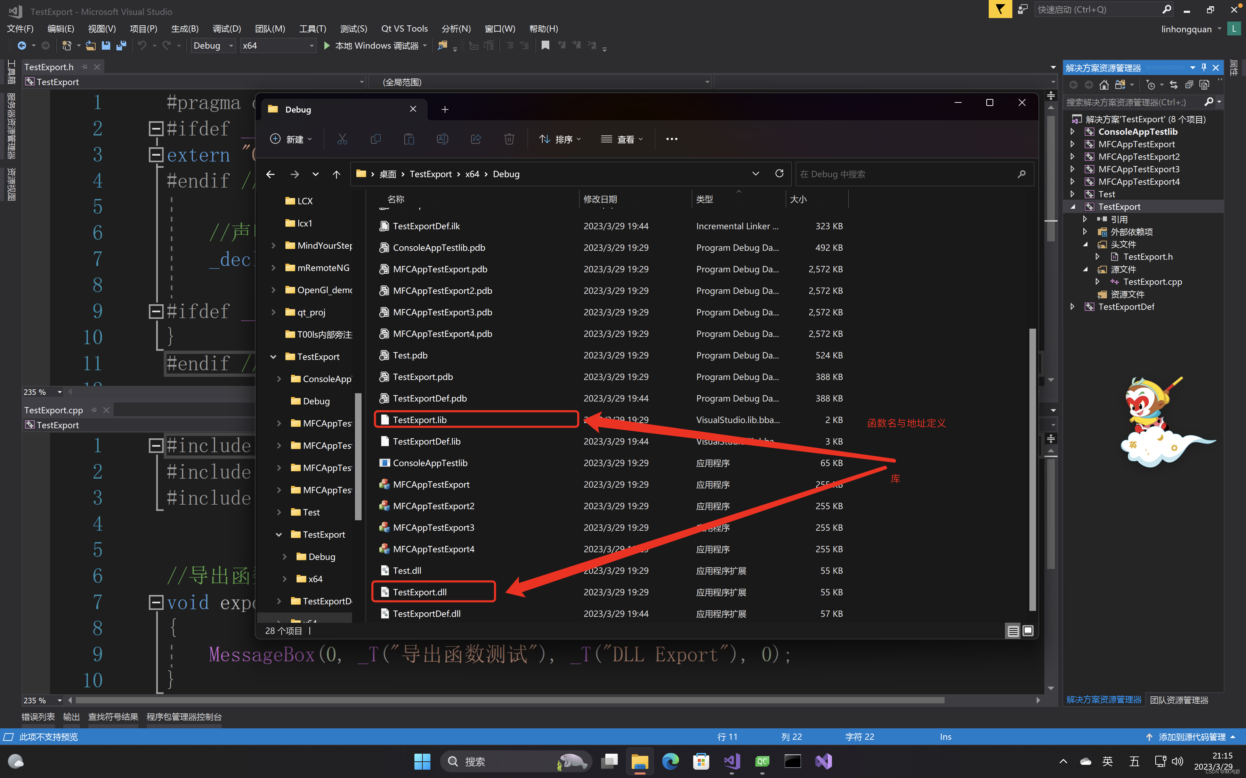The image size is (1246, 778).
Task: Click the Solution Explorer home icon
Action: 1103,85
